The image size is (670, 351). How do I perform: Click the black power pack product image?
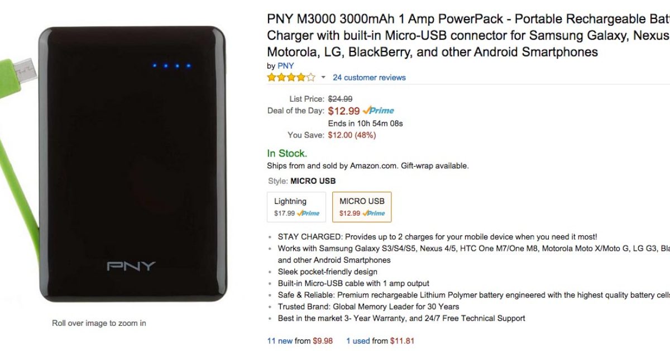point(131,168)
